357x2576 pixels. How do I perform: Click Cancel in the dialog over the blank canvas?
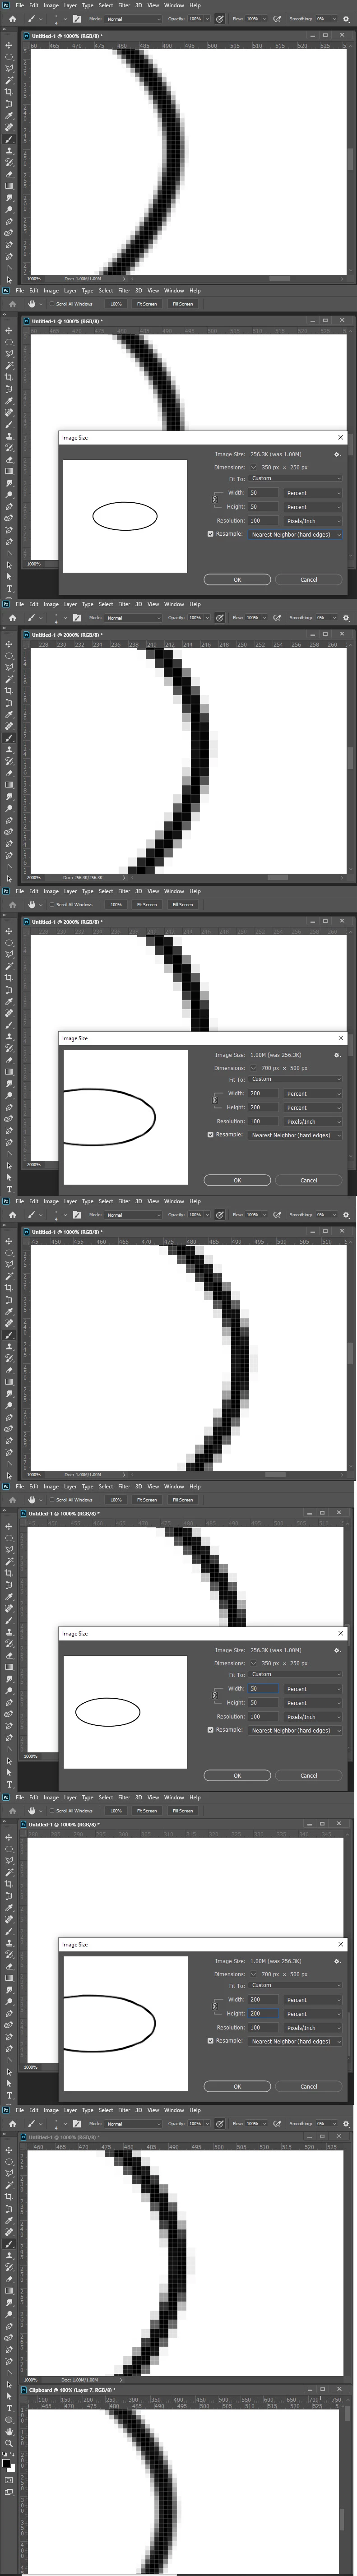(309, 2086)
